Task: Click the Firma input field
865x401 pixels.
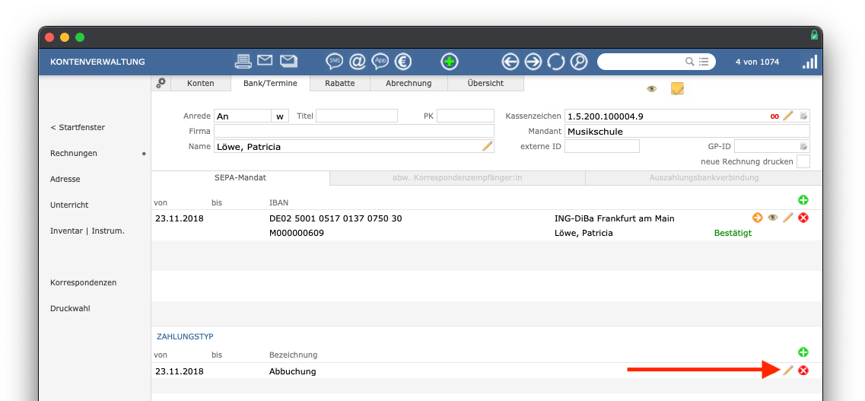Action: pos(355,132)
